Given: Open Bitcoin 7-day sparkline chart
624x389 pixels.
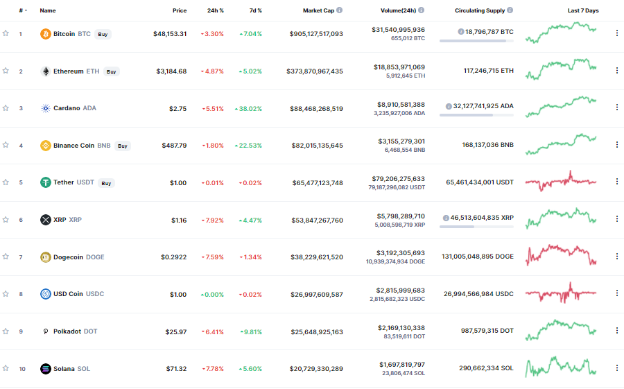Looking at the screenshot, I should pos(561,33).
